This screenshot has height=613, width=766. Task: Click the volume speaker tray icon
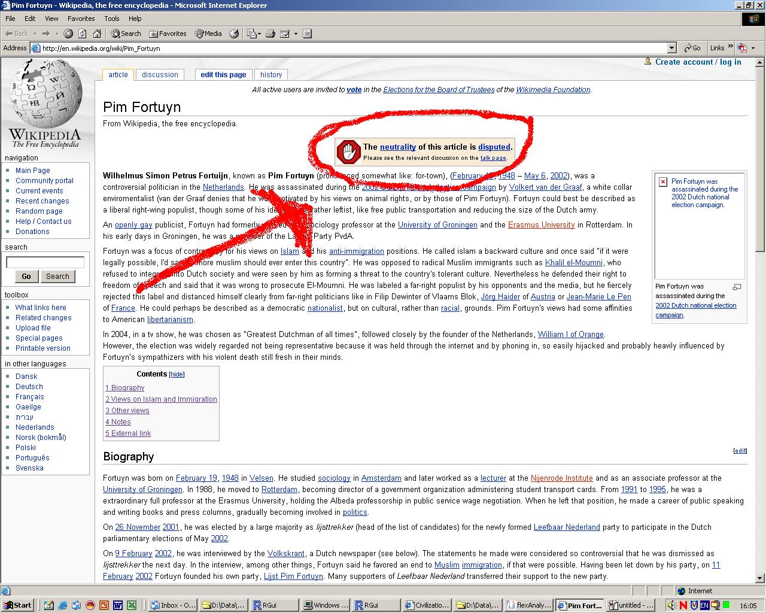[x=671, y=605]
